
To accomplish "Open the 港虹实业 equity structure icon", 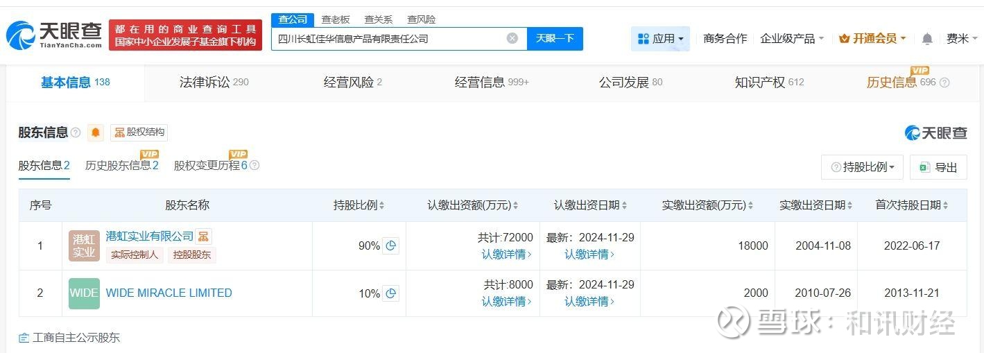I will click(203, 236).
